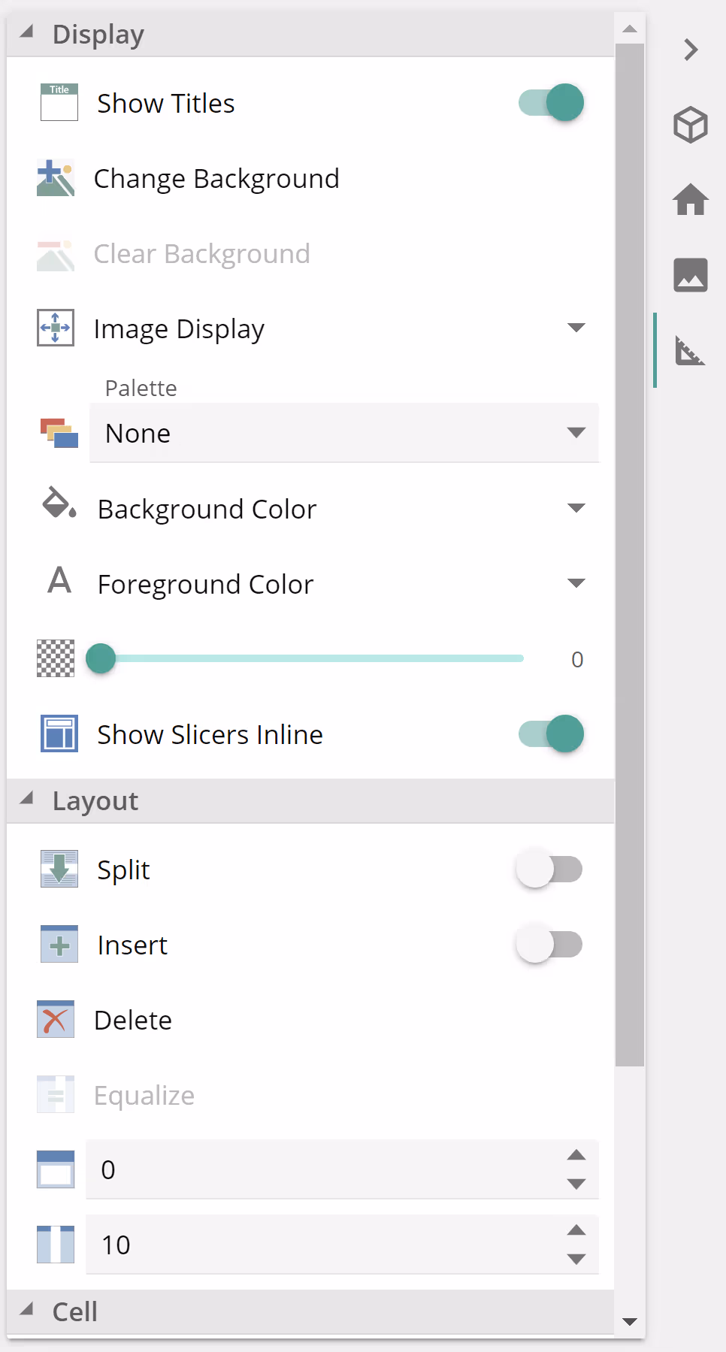Click the transparency slider handle
Viewport: 726px width, 1352px height.
[101, 658]
